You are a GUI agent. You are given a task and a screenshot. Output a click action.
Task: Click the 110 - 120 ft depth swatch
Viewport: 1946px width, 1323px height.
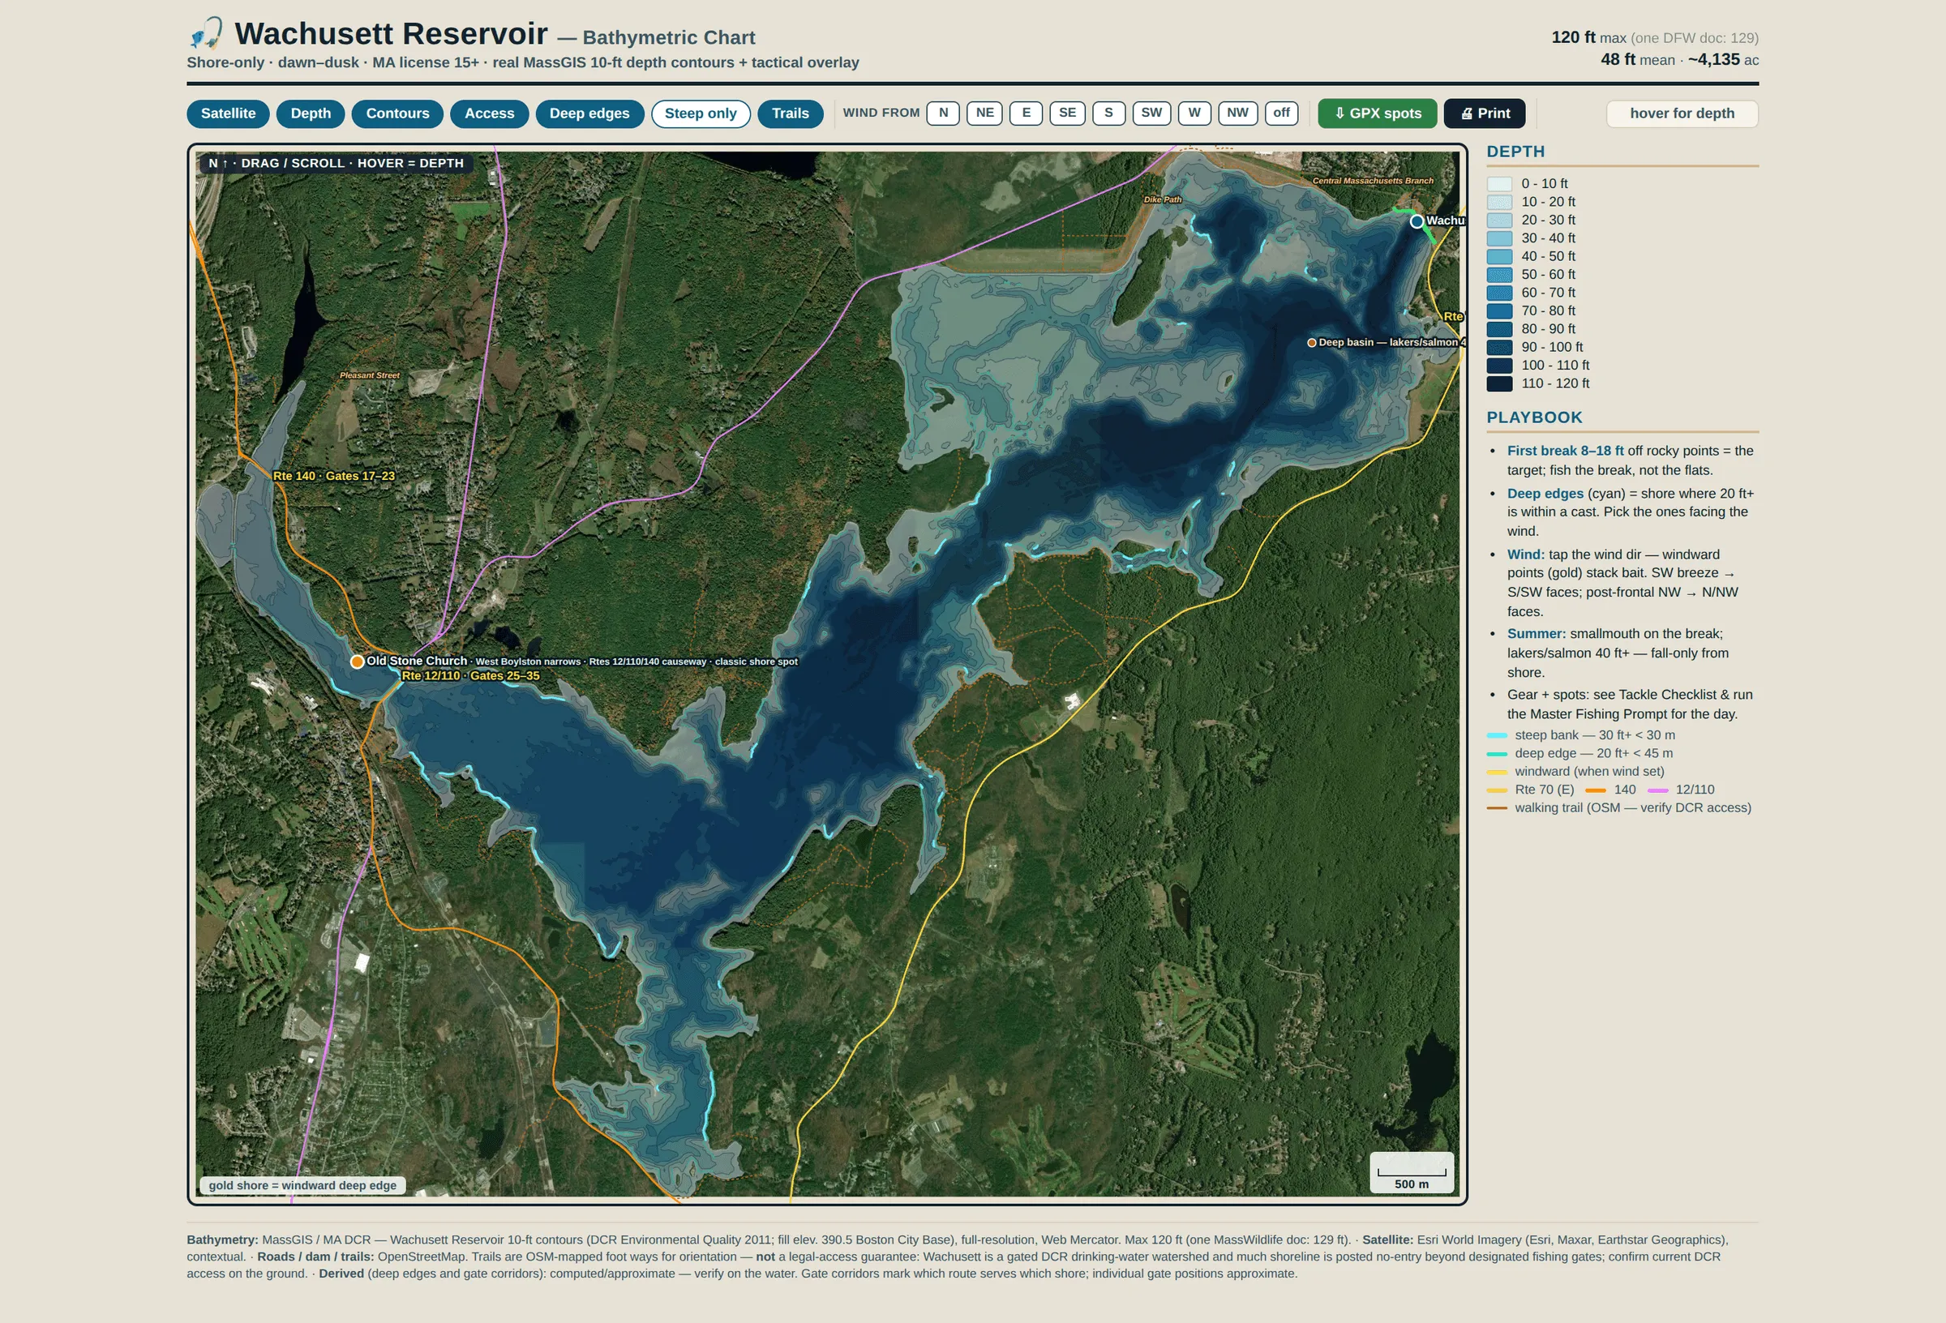[1499, 383]
